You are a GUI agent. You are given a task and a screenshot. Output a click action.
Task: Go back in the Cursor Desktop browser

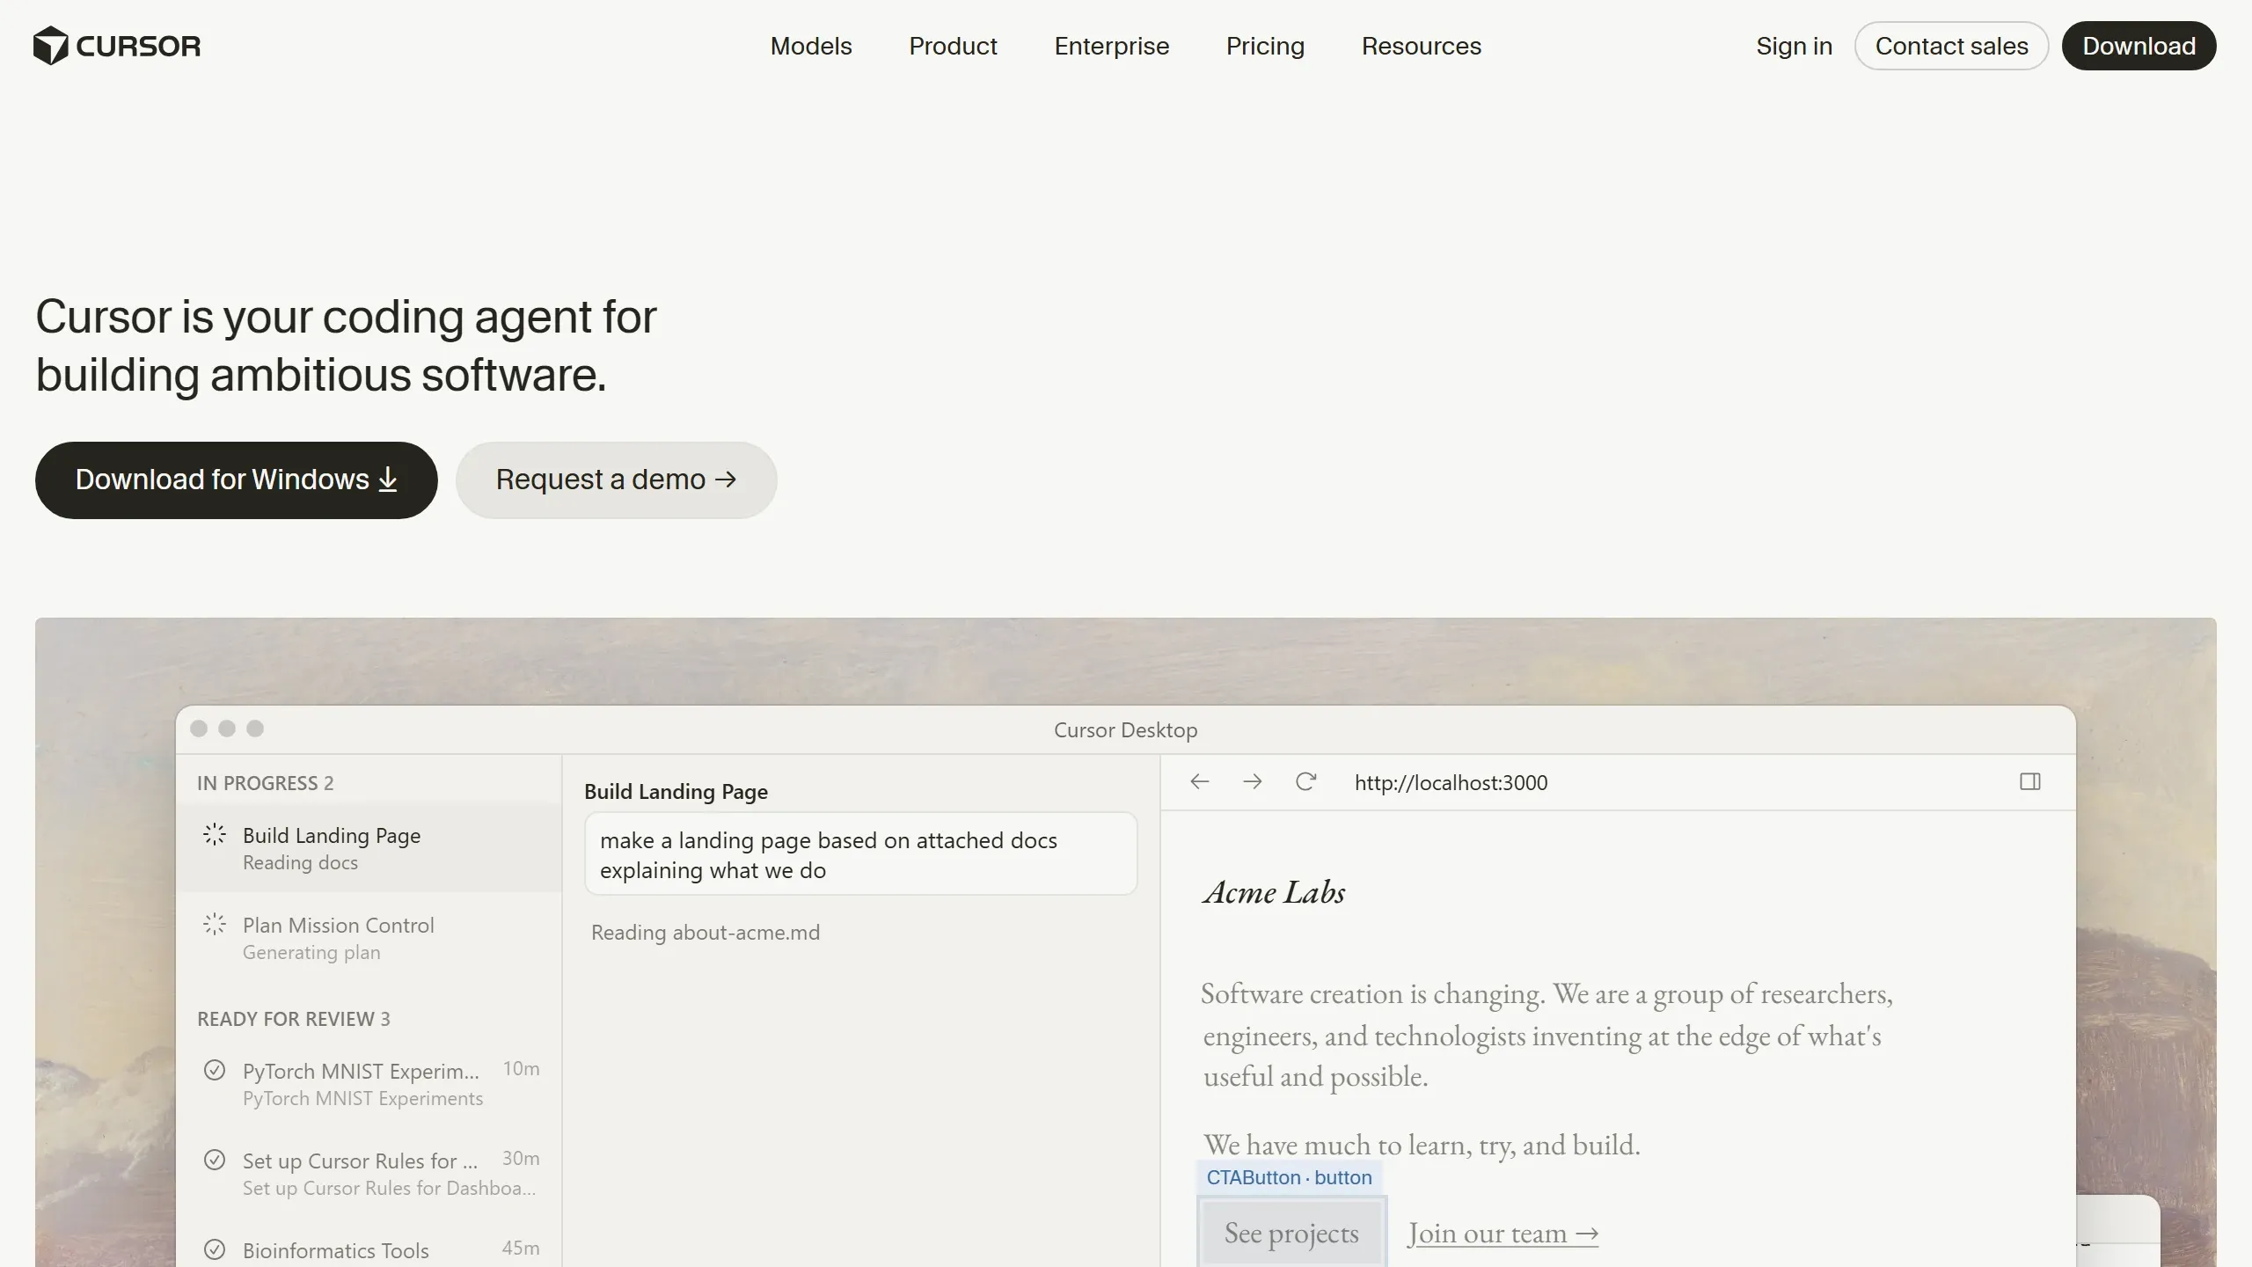click(1200, 781)
